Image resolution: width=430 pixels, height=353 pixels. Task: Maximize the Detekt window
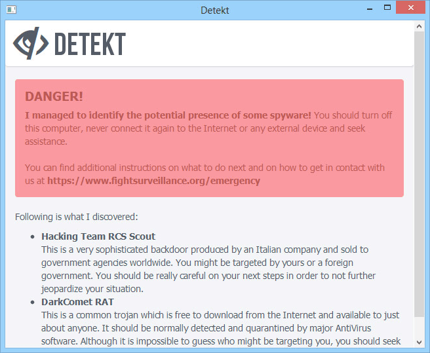pyautogui.click(x=387, y=8)
